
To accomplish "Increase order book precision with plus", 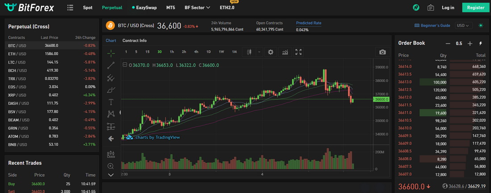I will [x=470, y=44].
